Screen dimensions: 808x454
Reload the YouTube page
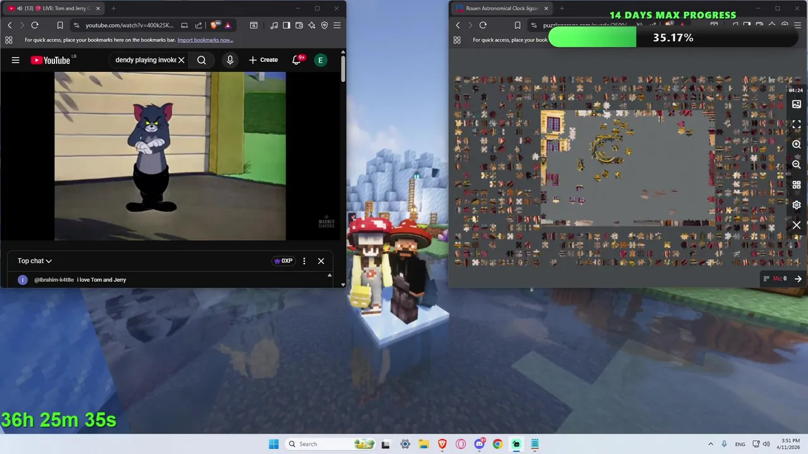point(35,25)
